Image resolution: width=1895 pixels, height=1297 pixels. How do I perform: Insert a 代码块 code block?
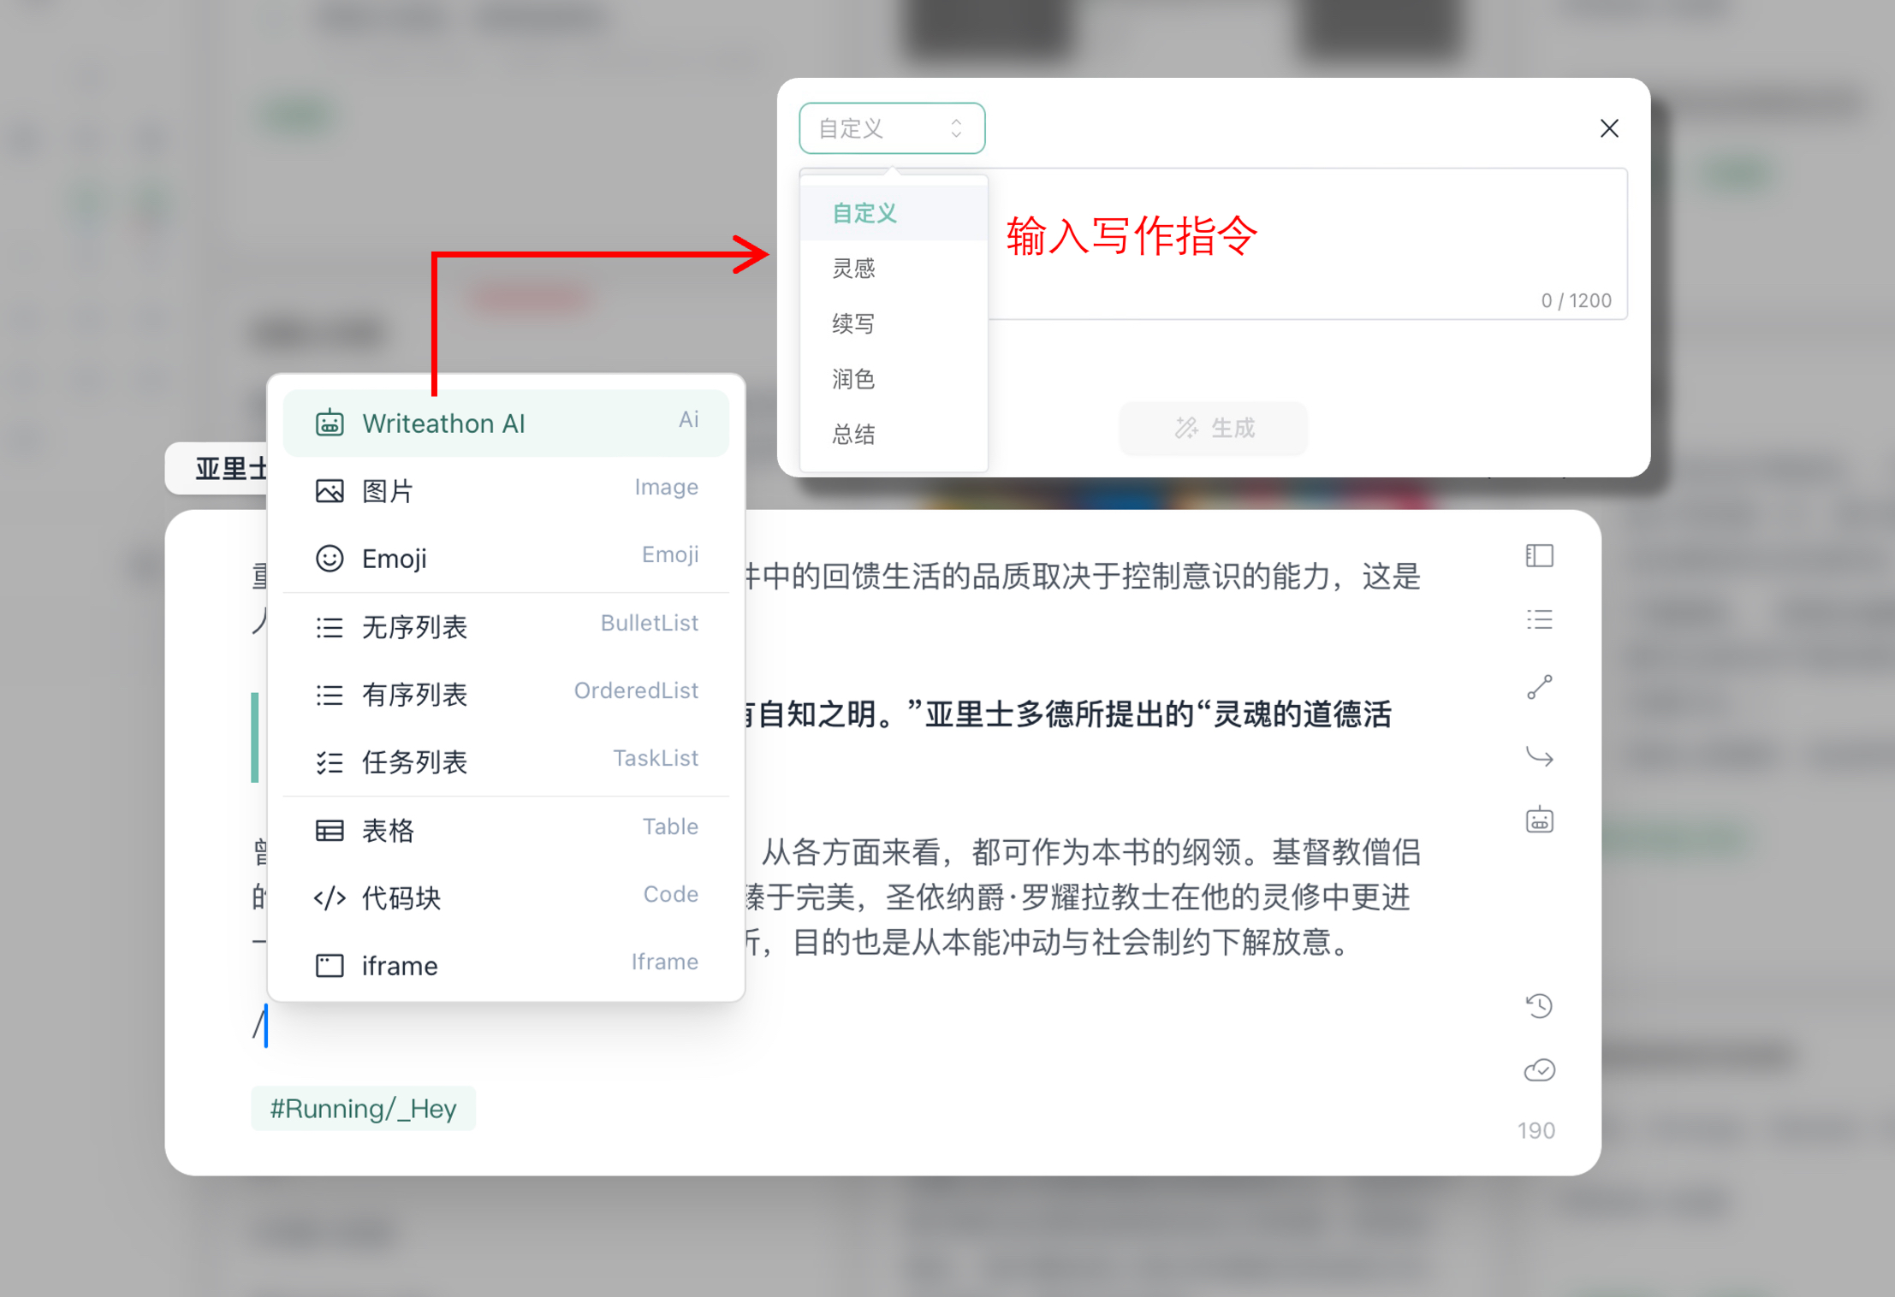pyautogui.click(x=506, y=897)
